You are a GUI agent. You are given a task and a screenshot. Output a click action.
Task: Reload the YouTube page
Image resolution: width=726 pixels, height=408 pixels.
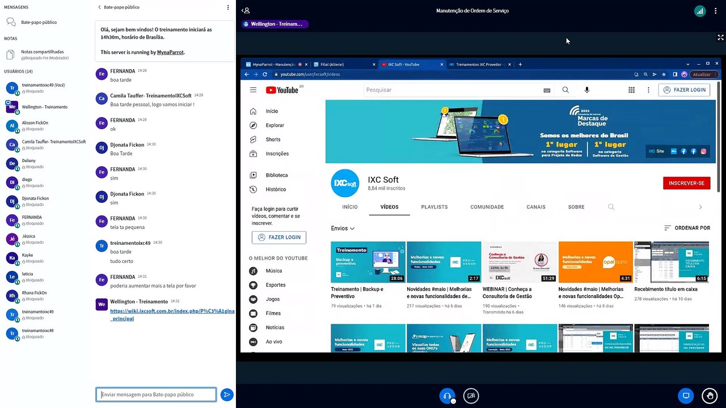point(265,74)
